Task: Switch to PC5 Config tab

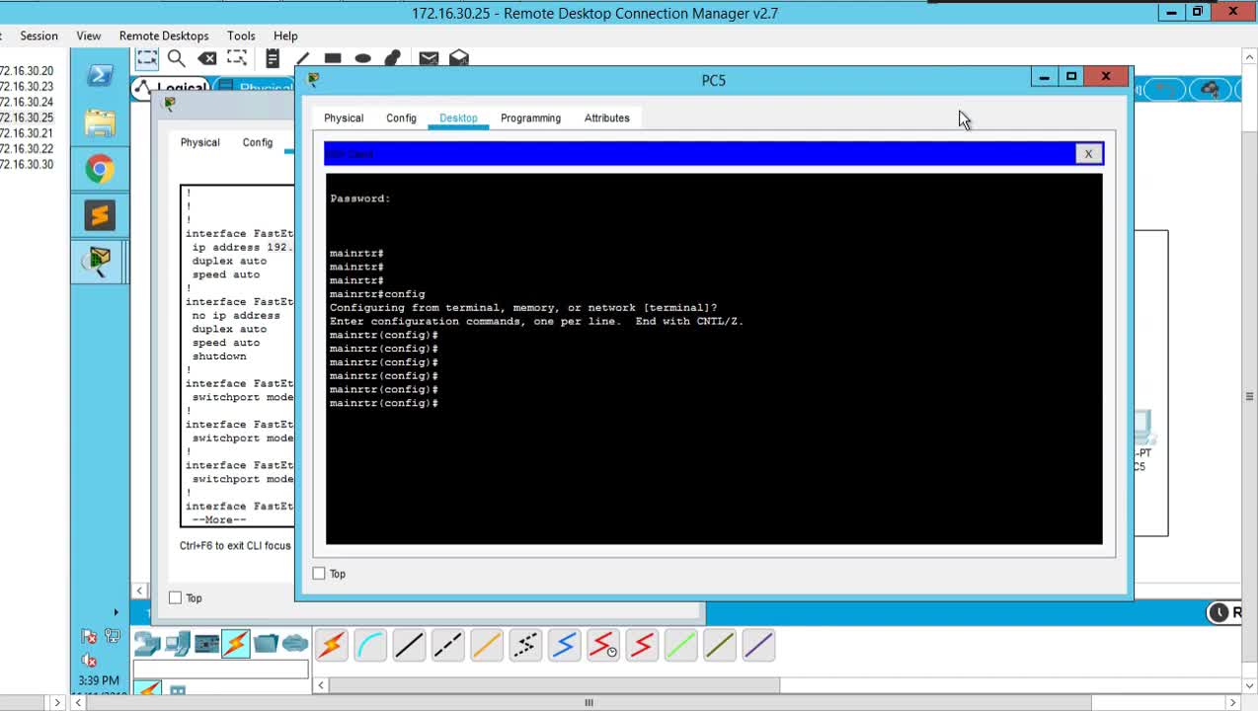Action: click(401, 118)
